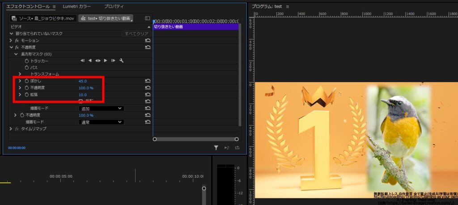458x205 pixels.
Task: Click the filter properties funnel icon
Action: pos(216,148)
